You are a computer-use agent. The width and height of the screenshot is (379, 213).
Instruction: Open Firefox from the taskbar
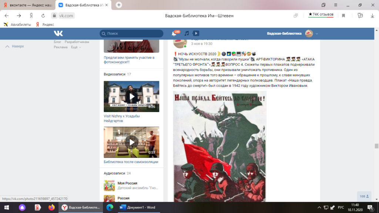(51, 207)
